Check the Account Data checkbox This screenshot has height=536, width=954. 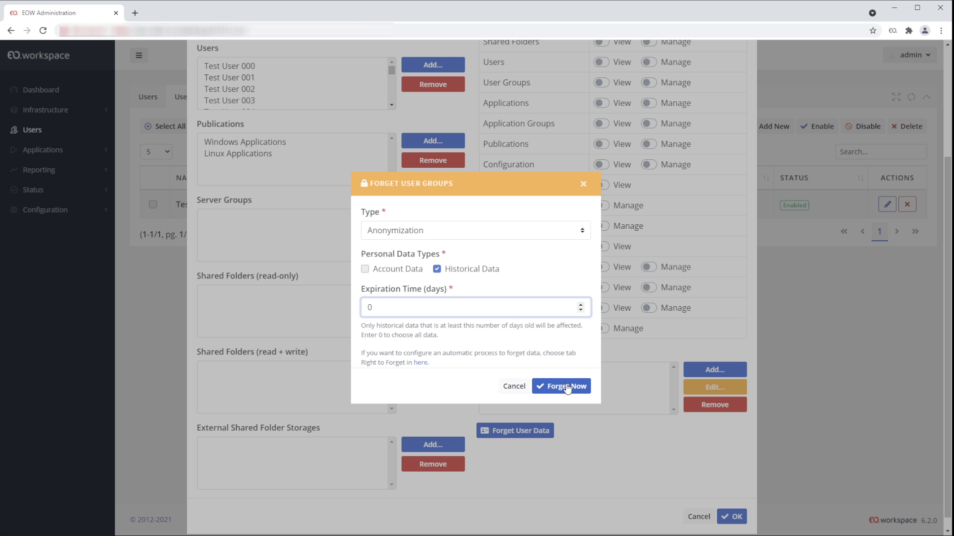pos(365,269)
